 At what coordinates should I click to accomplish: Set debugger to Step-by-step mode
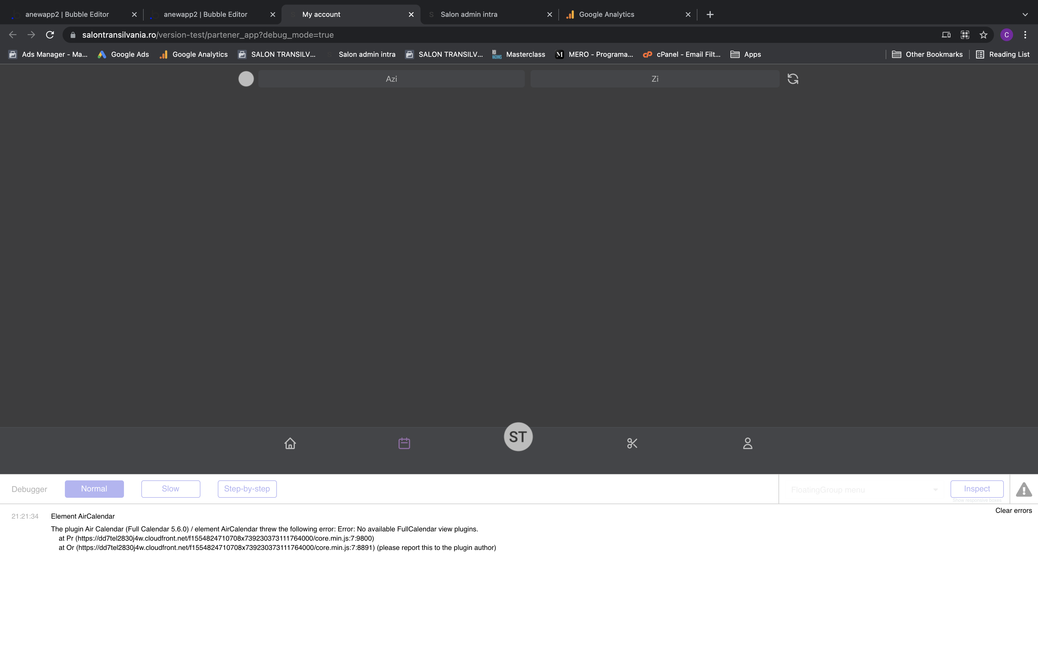pos(247,489)
